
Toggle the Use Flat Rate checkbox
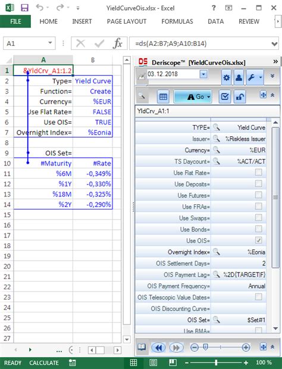pos(258,172)
